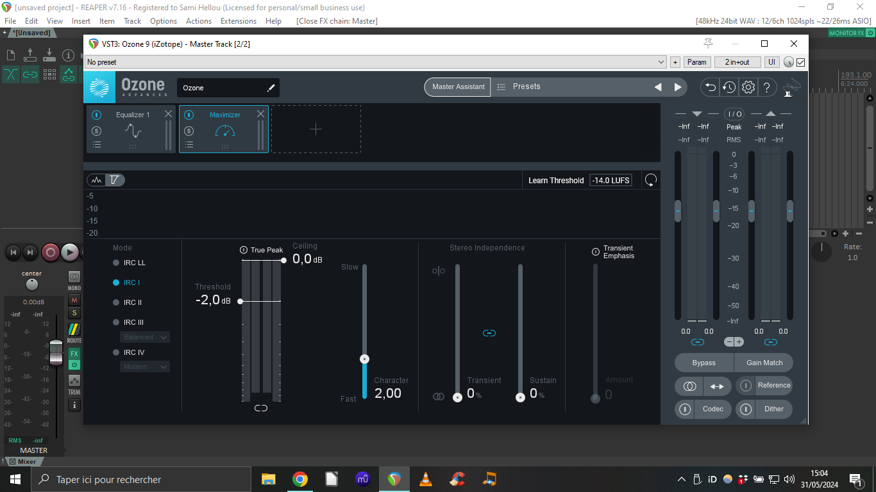Toggle the Codec power button
Viewport: 876px width, 492px height.
[x=685, y=409]
